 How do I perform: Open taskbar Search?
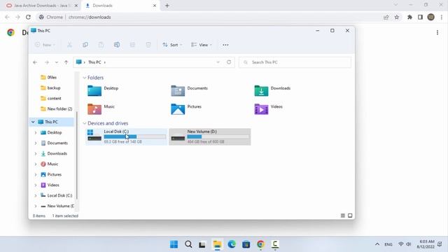188,244
